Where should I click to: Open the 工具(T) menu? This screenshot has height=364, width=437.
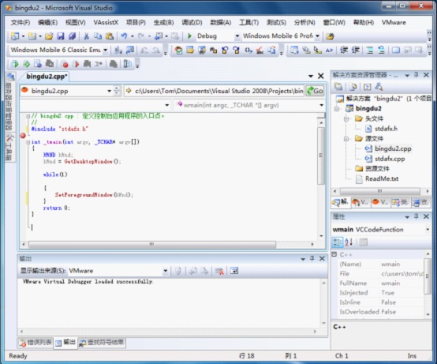248,22
